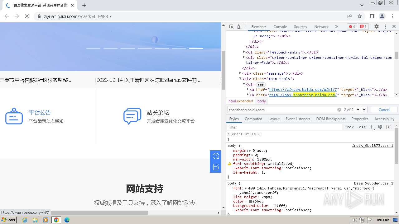
Task: Toggle the device toolbar icon
Action: (x=240, y=27)
